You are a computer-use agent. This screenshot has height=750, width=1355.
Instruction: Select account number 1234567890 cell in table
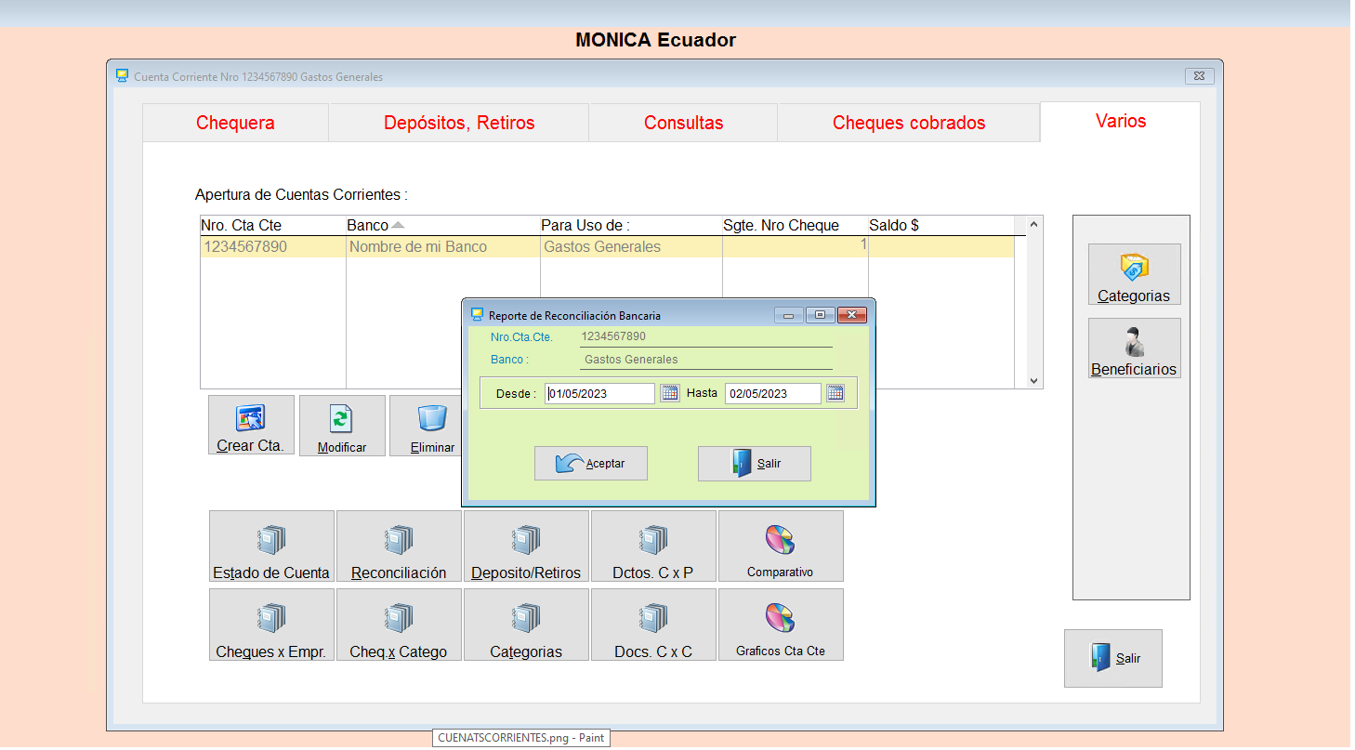coord(273,246)
